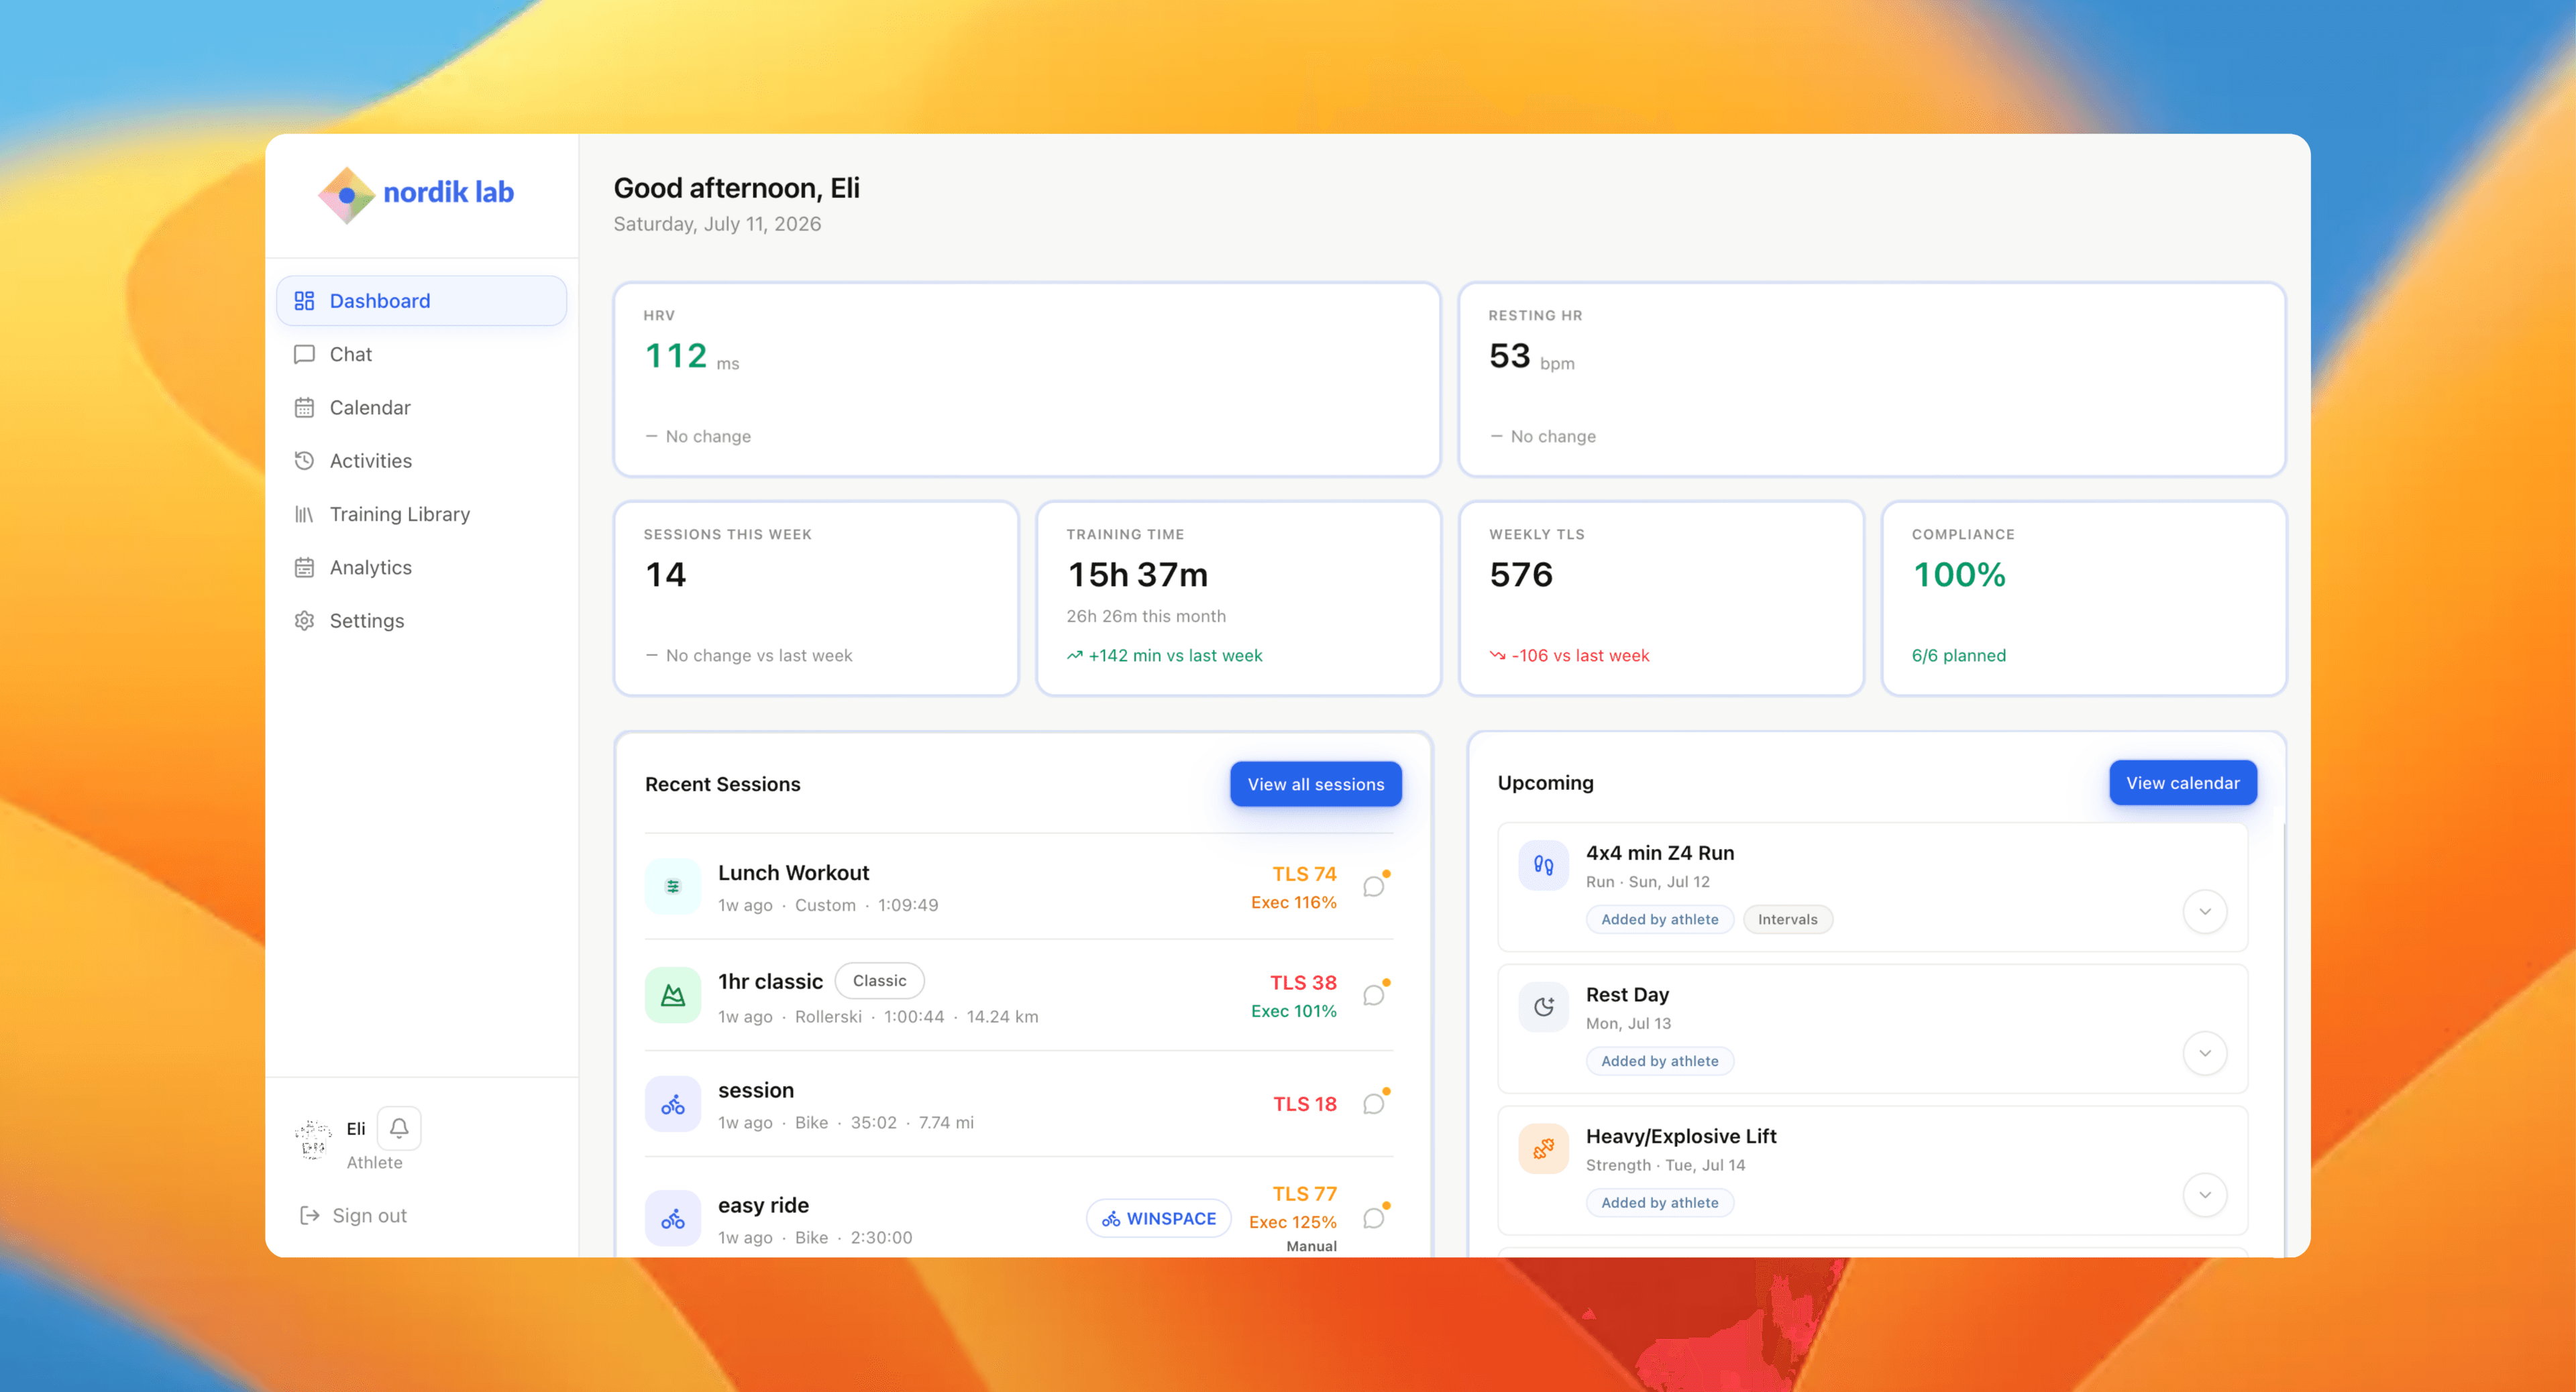The image size is (2576, 1392).
Task: Click the Heavy/Explosive Lift dumbbell icon
Action: [x=1543, y=1149]
